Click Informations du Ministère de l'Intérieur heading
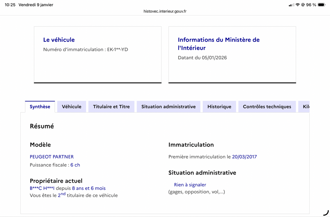This screenshot has width=330, height=217. tap(219, 44)
